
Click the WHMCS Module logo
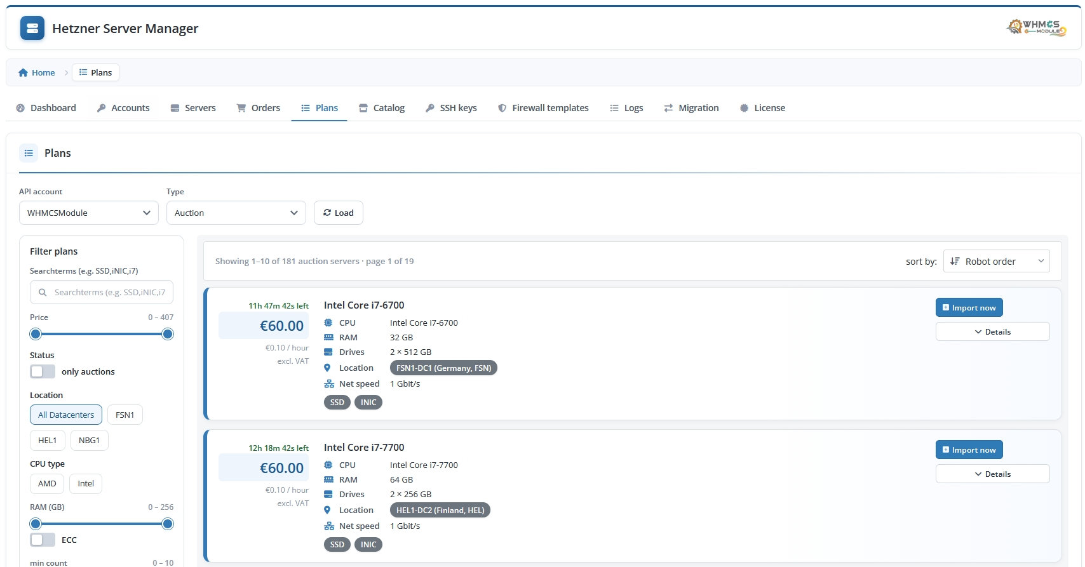[x=1037, y=27]
